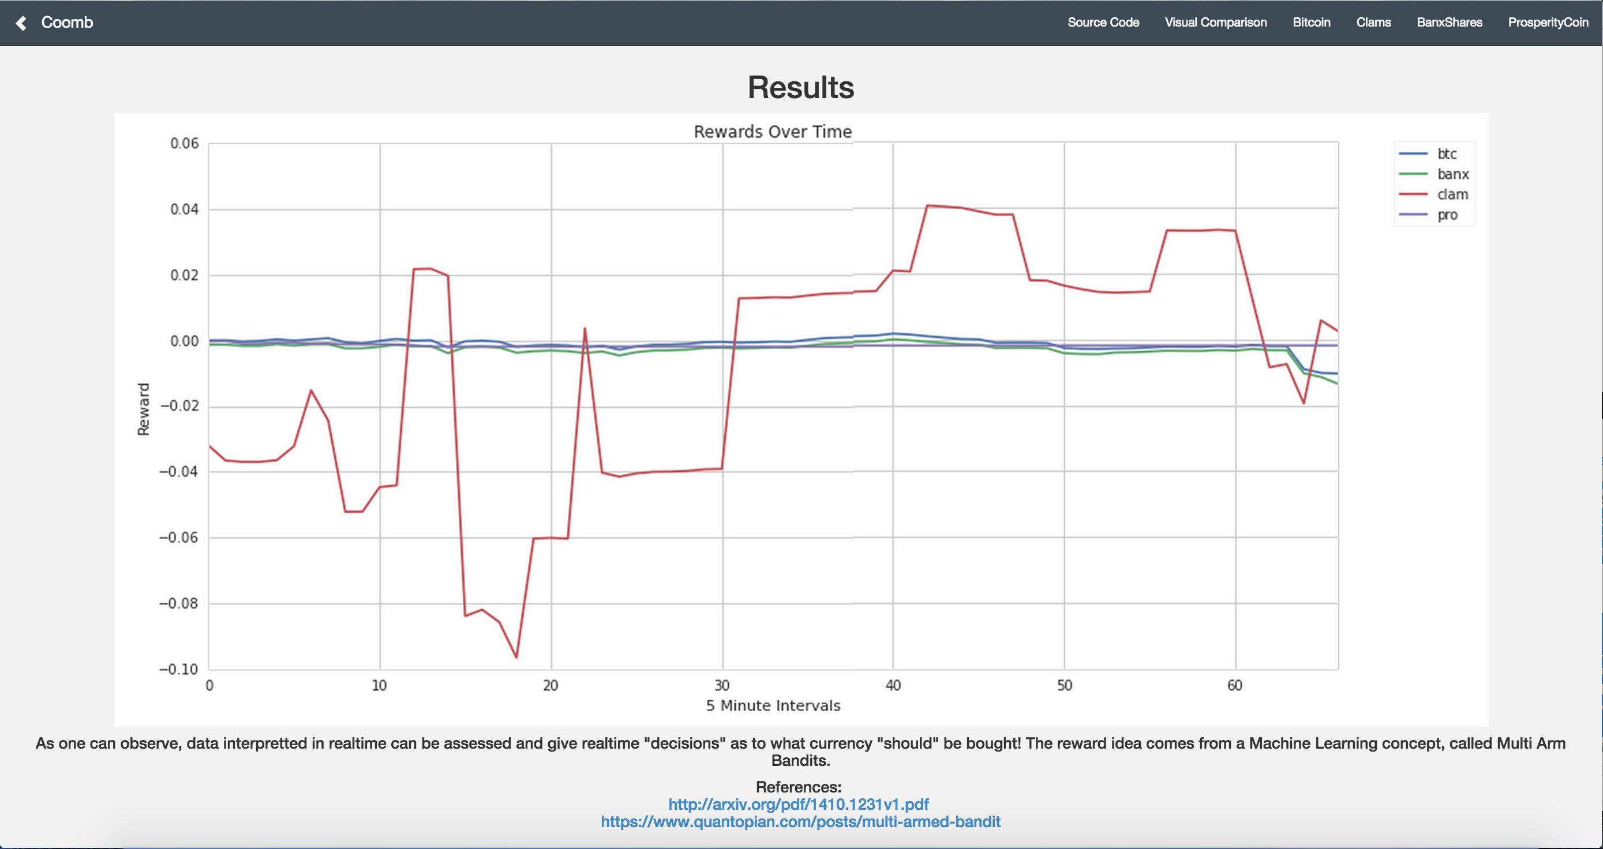Viewport: 1603px width, 849px height.
Task: Click the References: label text
Action: pyautogui.click(x=799, y=787)
